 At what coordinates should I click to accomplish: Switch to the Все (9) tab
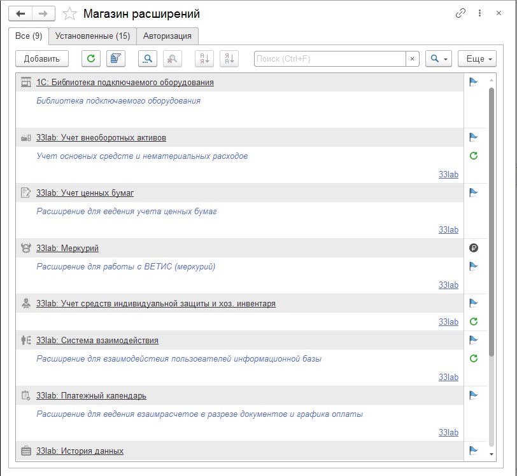point(29,36)
